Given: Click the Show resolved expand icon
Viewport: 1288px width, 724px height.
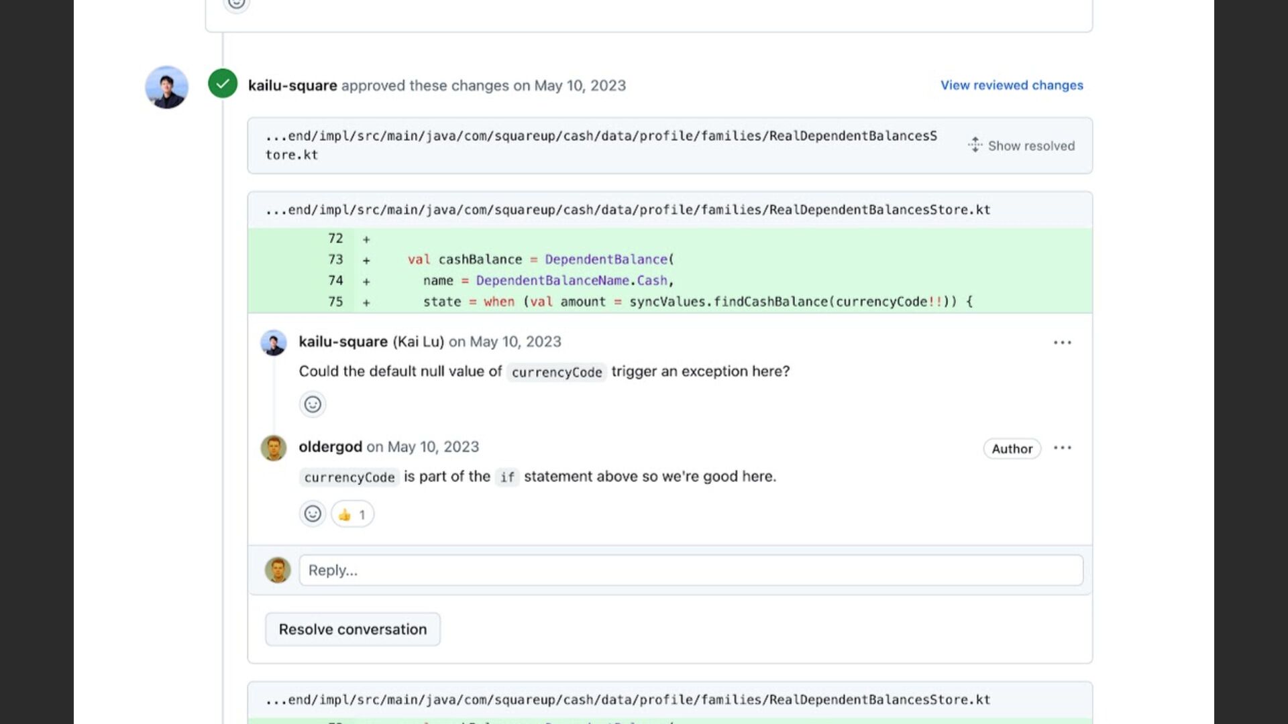Looking at the screenshot, I should coord(975,145).
